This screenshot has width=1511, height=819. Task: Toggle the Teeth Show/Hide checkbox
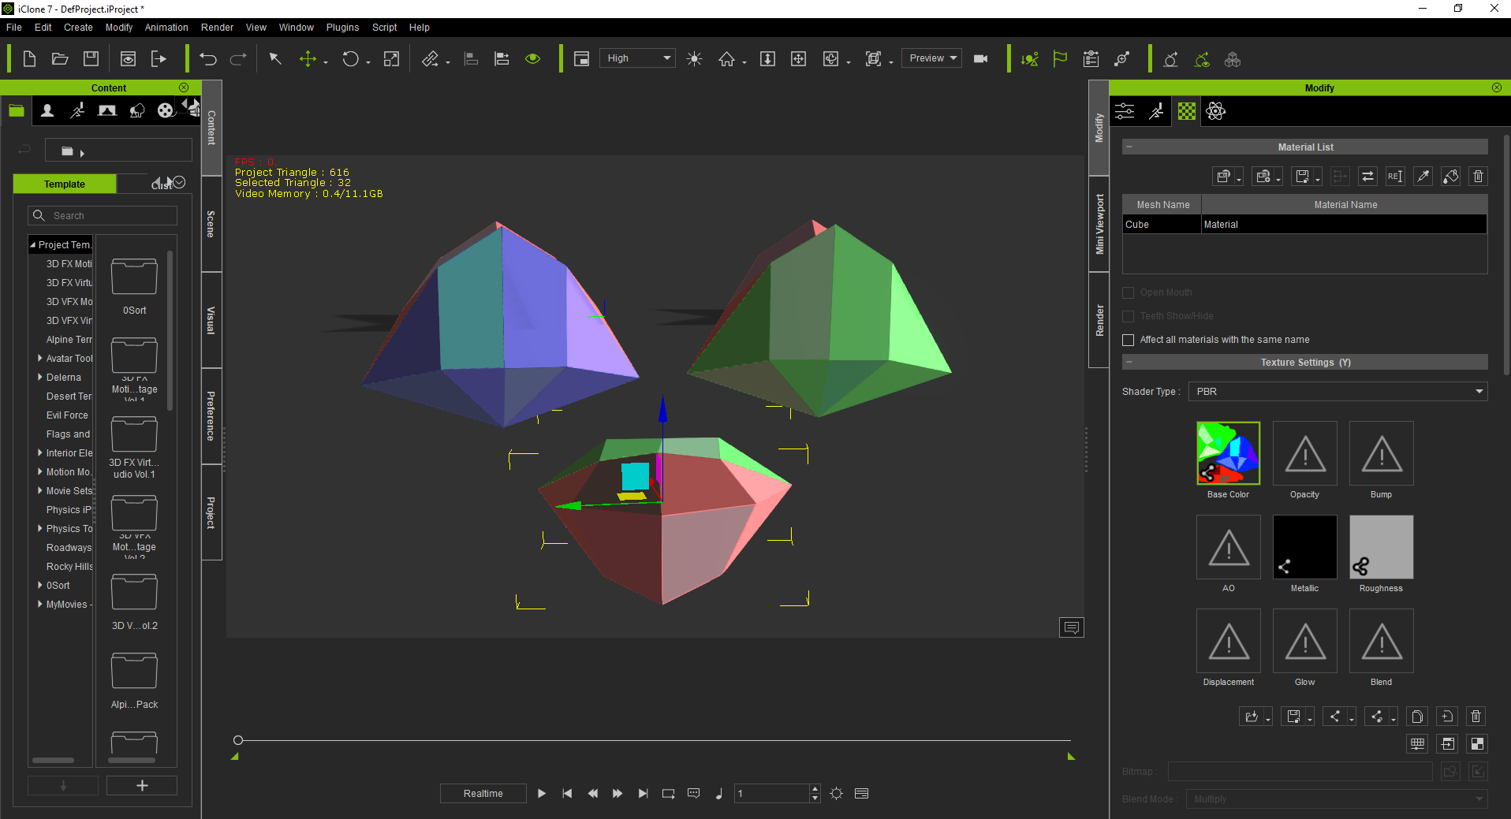[1128, 316]
